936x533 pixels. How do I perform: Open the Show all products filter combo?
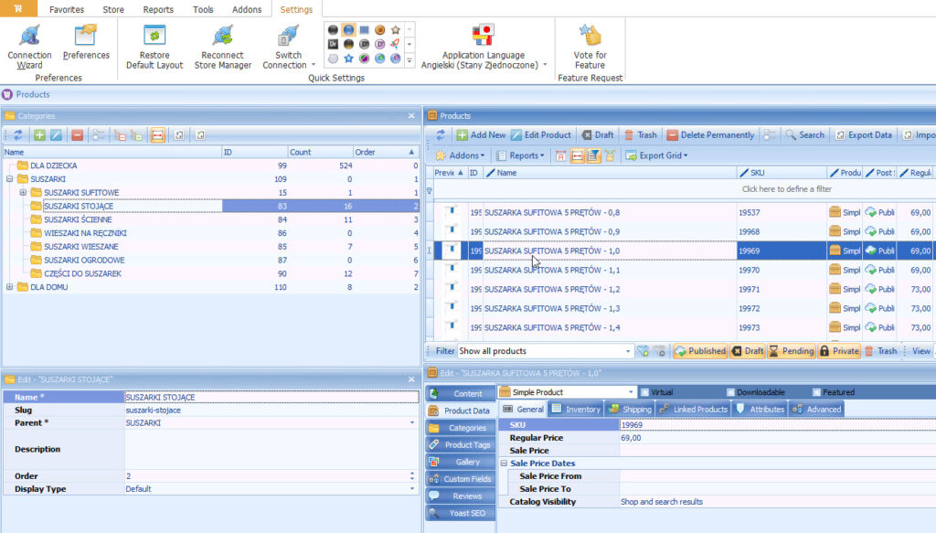[x=627, y=351]
